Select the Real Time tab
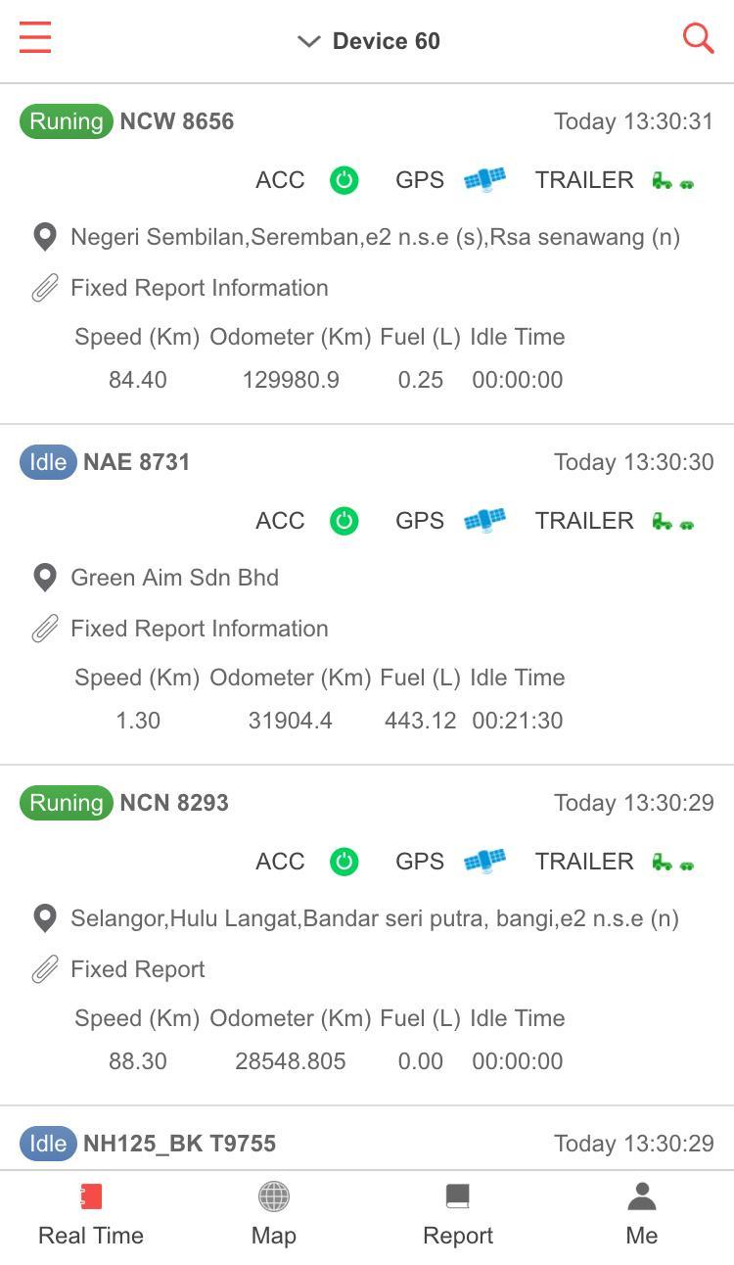The height and width of the screenshot is (1265, 734). tap(91, 1215)
